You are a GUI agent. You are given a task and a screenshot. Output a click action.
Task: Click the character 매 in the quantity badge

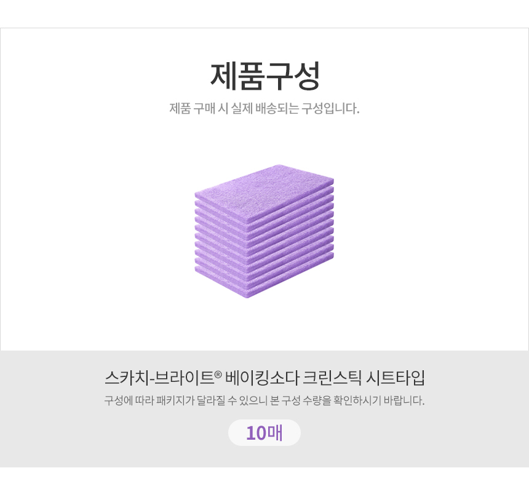point(275,433)
